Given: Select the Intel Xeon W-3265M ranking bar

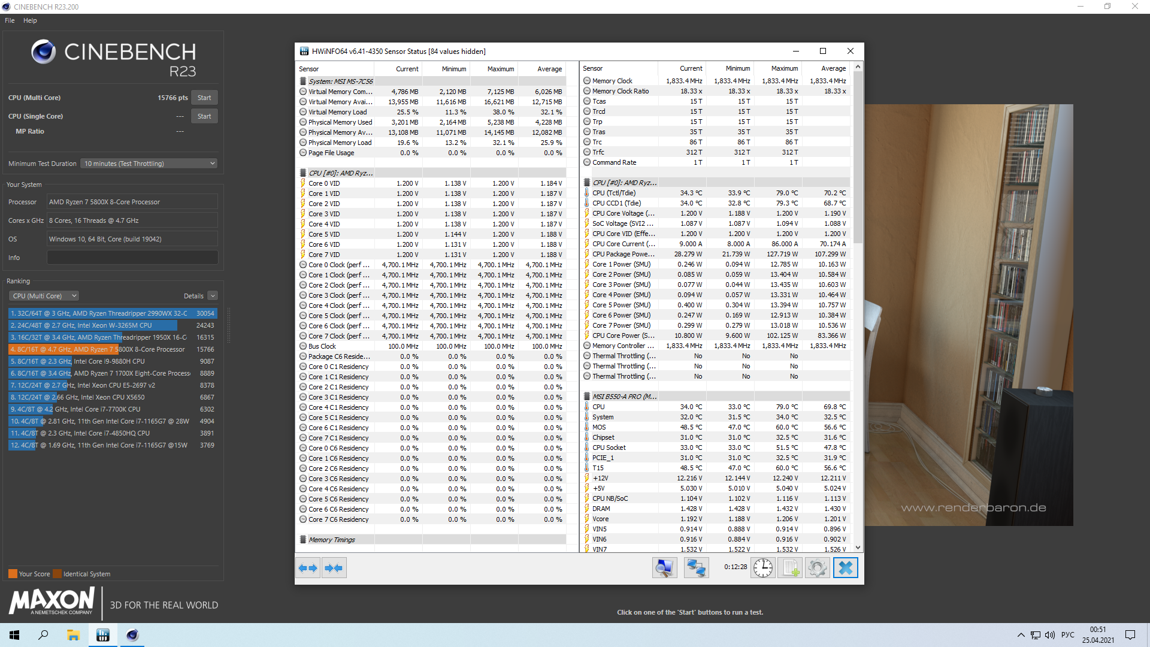Looking at the screenshot, I should coord(93,325).
